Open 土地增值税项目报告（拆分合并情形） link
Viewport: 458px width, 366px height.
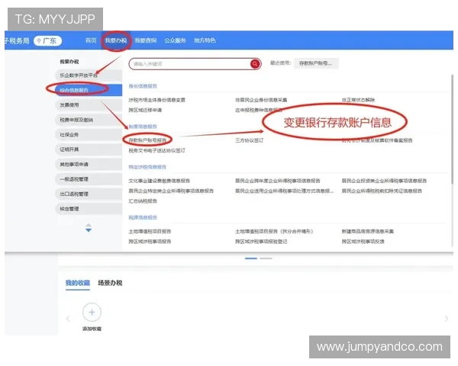274,231
